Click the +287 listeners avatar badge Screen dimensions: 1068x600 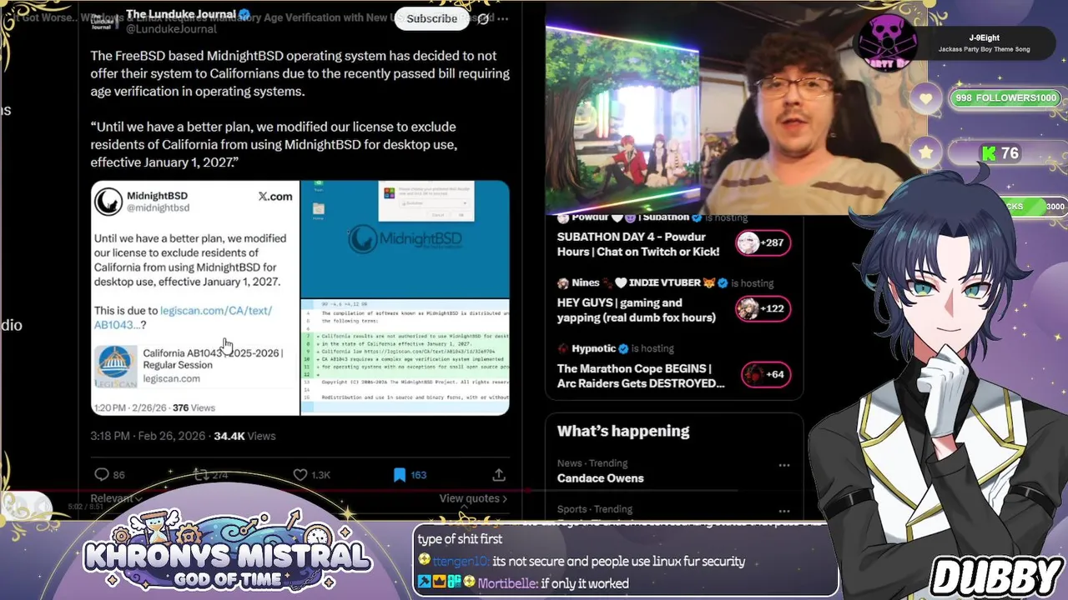coord(761,242)
